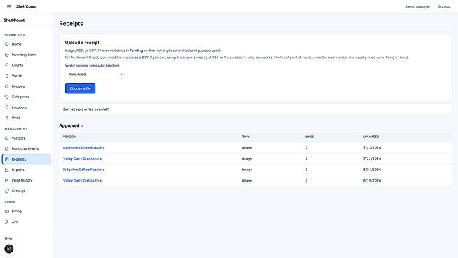Click the Sign out button
Image resolution: width=458 pixels, height=258 pixels.
click(x=444, y=6)
